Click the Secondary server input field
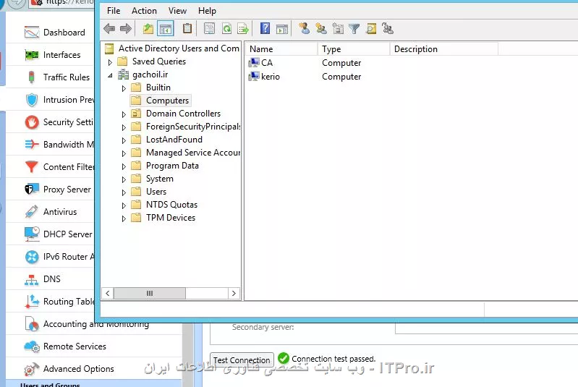The width and height of the screenshot is (578, 387). (x=487, y=328)
